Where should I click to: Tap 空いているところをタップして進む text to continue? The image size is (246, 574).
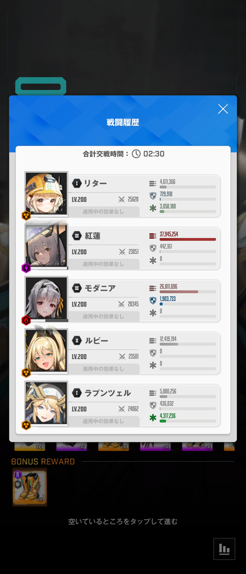123,521
